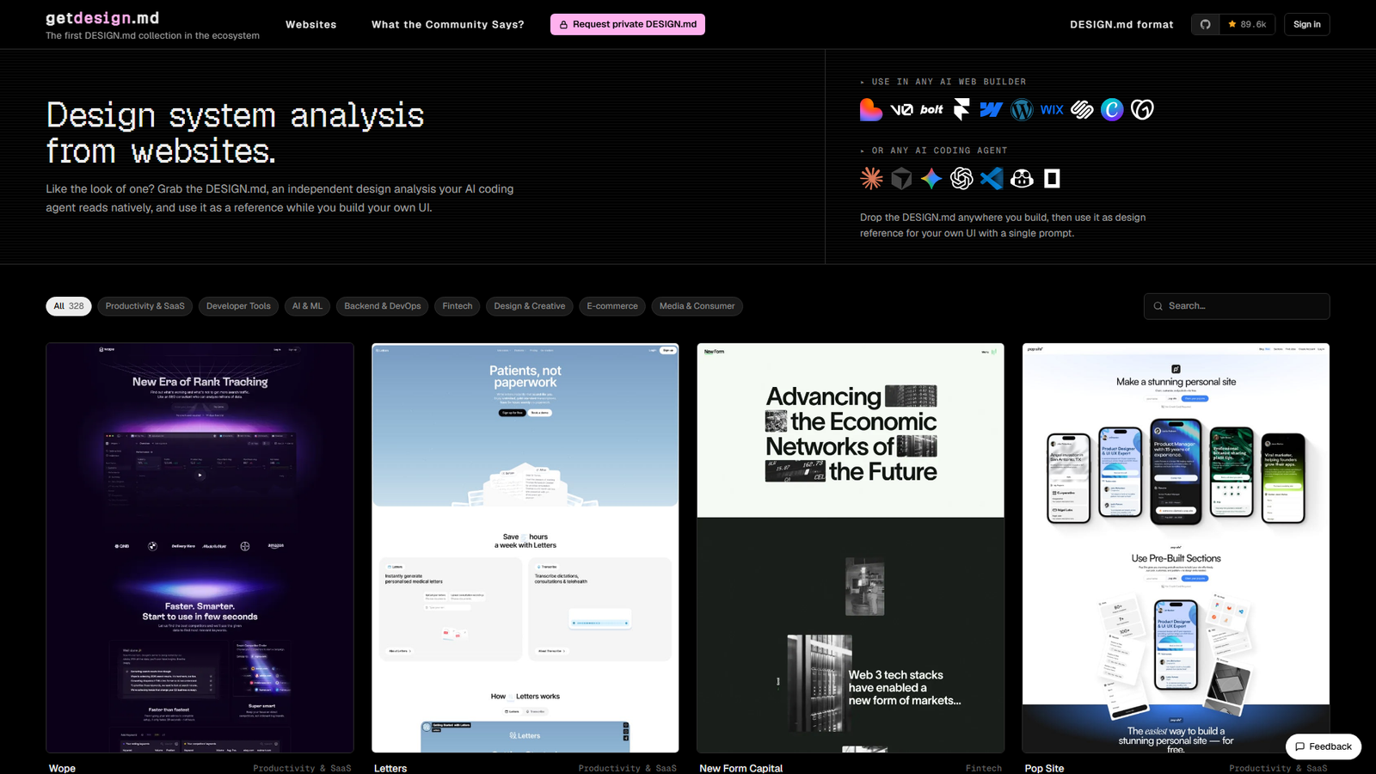Image resolution: width=1376 pixels, height=774 pixels.
Task: Click the 89.6k star count
Action: 1247,24
